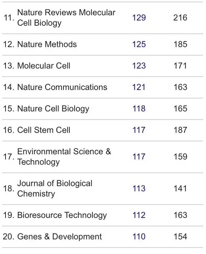Viewport: 206px width, 254px height.
Task: Open Nature Cell Biology's 118 link
Action: [139, 108]
